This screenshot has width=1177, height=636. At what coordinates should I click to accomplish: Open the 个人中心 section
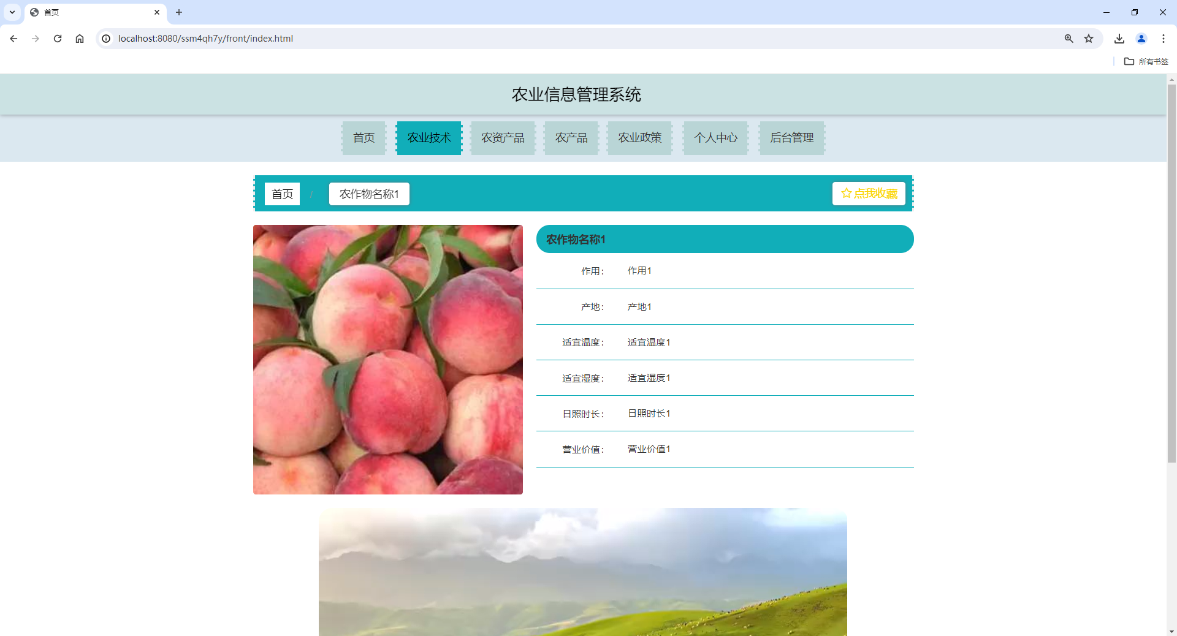pos(715,138)
